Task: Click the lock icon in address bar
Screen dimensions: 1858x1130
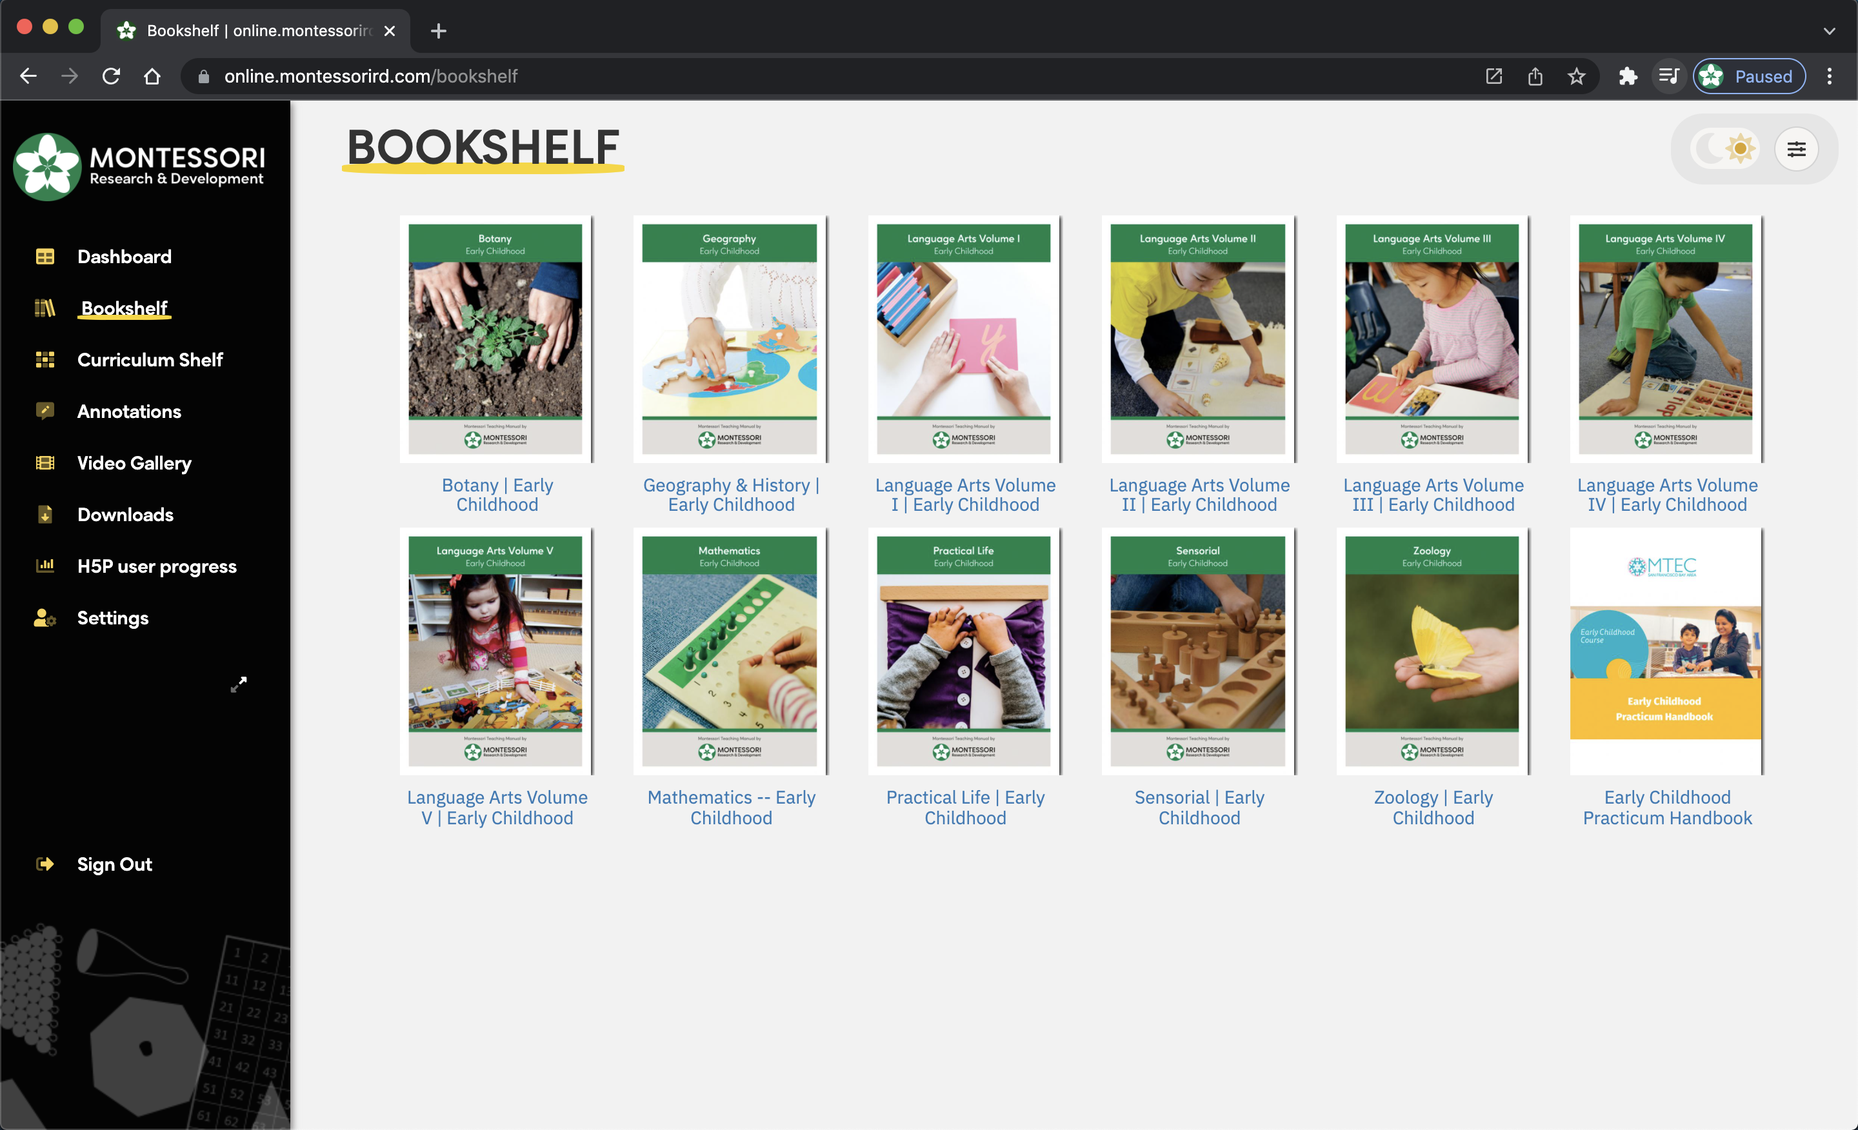Action: pyautogui.click(x=204, y=76)
